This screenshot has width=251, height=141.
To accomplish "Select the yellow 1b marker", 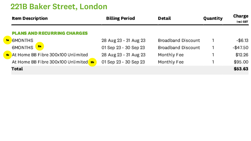I will 7,55.
